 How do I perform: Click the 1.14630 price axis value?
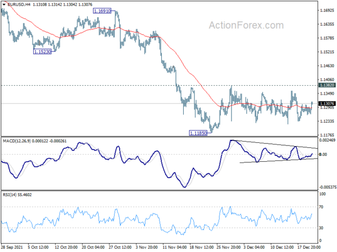tap(327, 66)
